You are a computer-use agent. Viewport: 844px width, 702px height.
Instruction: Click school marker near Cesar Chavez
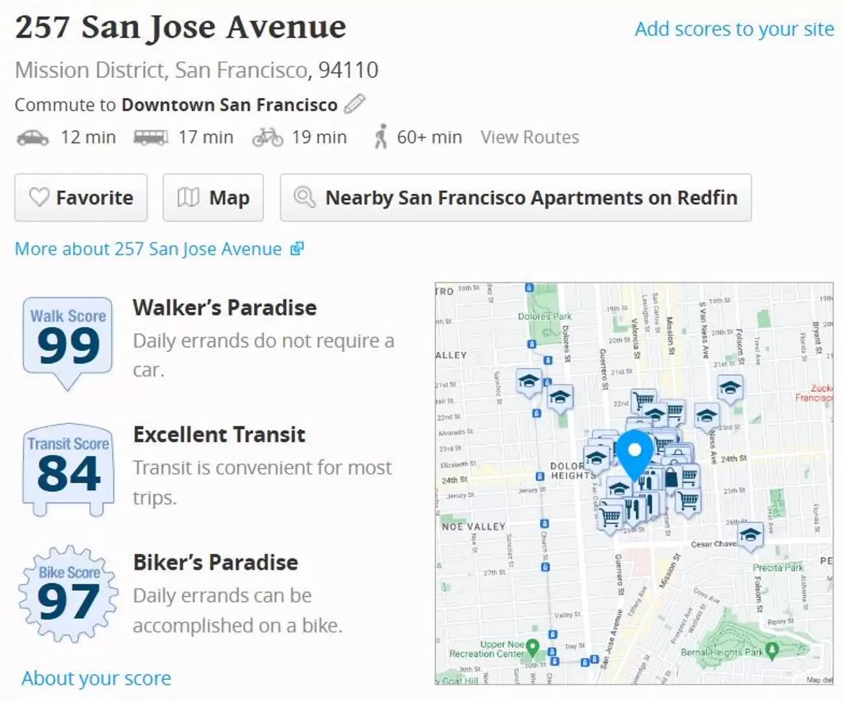[x=750, y=536]
